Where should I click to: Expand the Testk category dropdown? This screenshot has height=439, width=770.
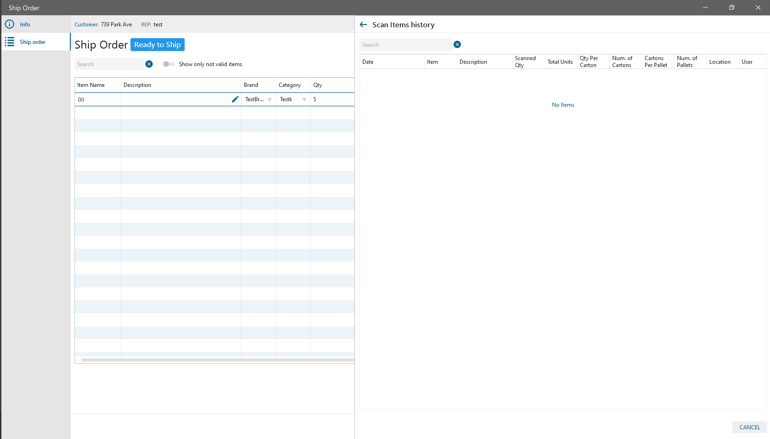click(304, 100)
